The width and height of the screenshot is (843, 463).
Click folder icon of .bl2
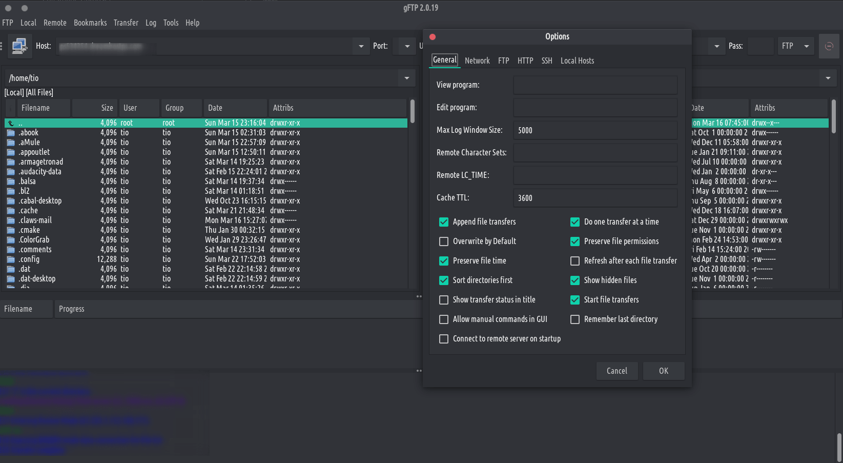tap(11, 191)
